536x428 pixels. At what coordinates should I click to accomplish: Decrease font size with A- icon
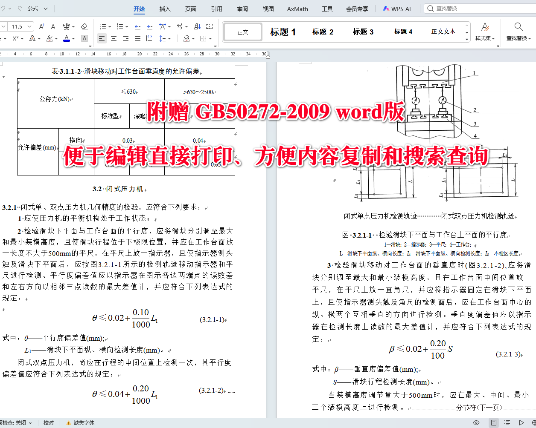click(x=54, y=26)
